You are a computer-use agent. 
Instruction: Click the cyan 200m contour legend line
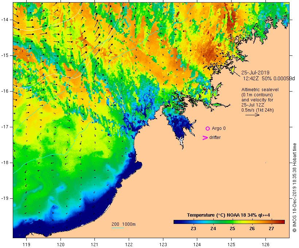coord(118,228)
